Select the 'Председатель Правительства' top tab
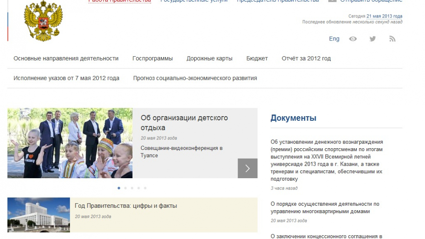 (278, 1)
